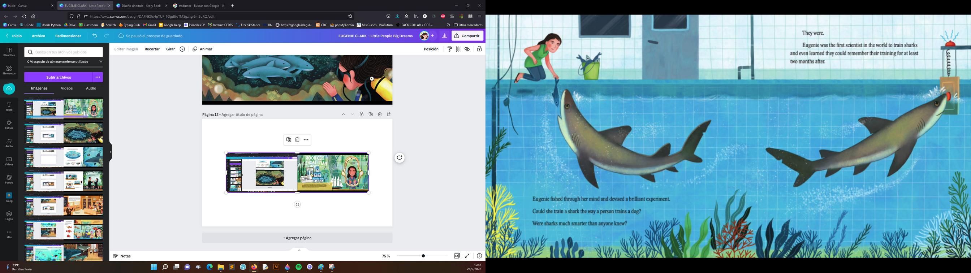Open the transparency checkerboard icon
971x273 pixels.
click(458, 49)
